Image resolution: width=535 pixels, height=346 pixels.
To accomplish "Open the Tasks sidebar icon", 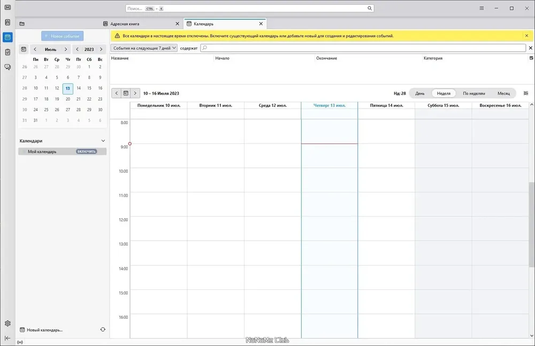I will [7, 52].
